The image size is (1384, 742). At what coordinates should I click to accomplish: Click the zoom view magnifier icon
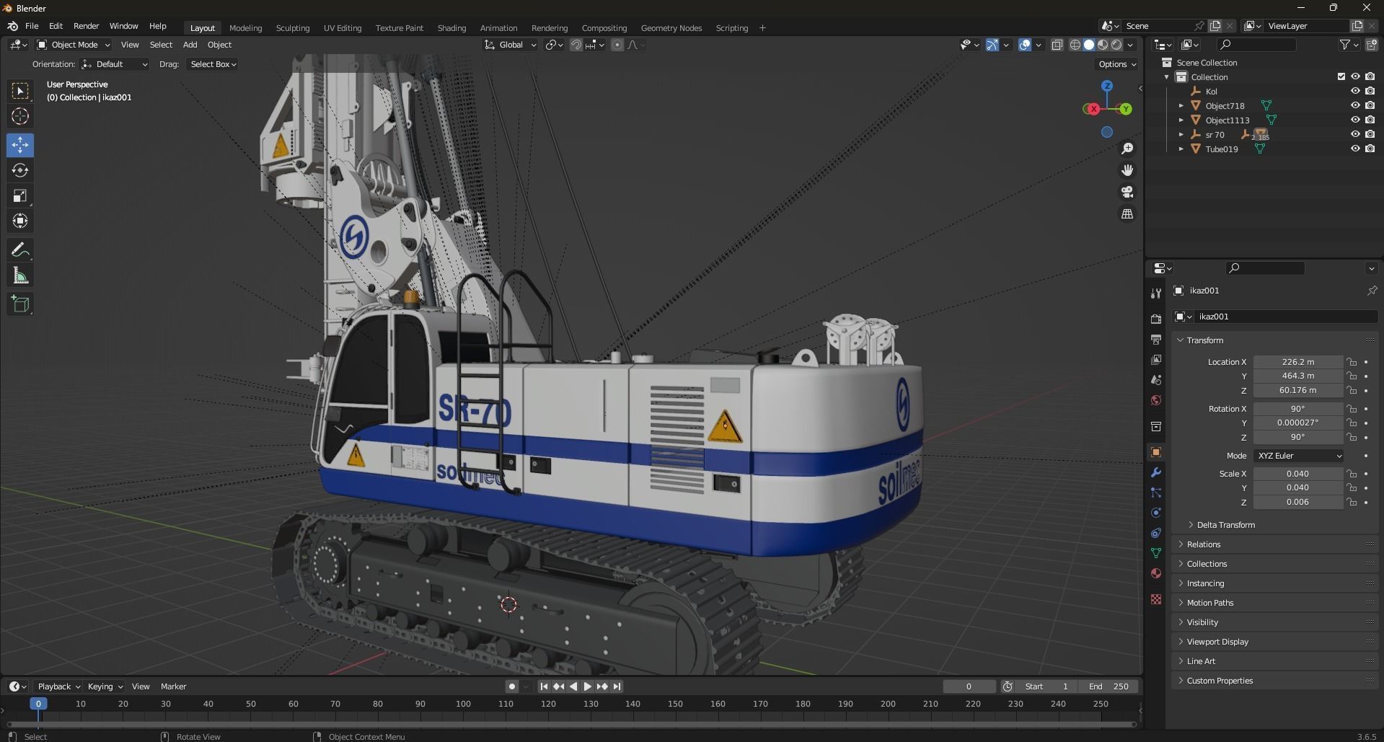(x=1127, y=149)
